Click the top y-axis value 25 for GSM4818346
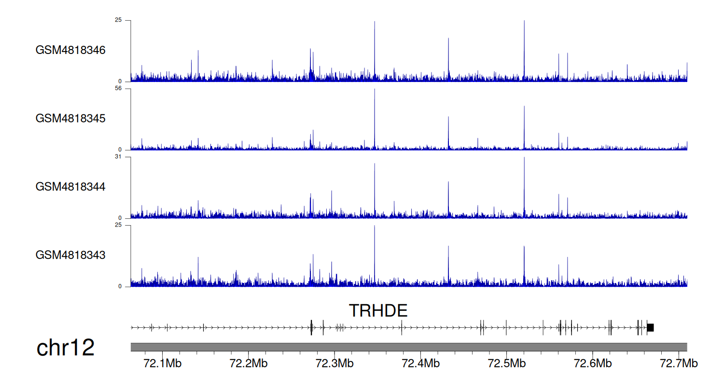724x376 pixels. click(x=118, y=20)
